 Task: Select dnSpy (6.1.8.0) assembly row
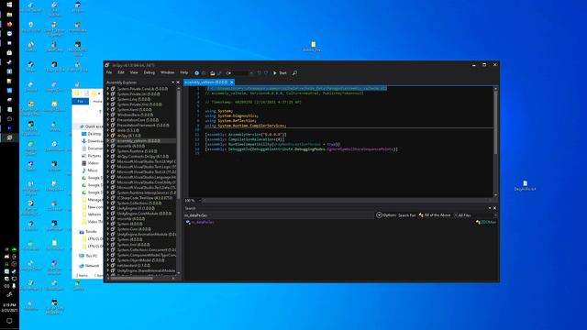click(128, 136)
